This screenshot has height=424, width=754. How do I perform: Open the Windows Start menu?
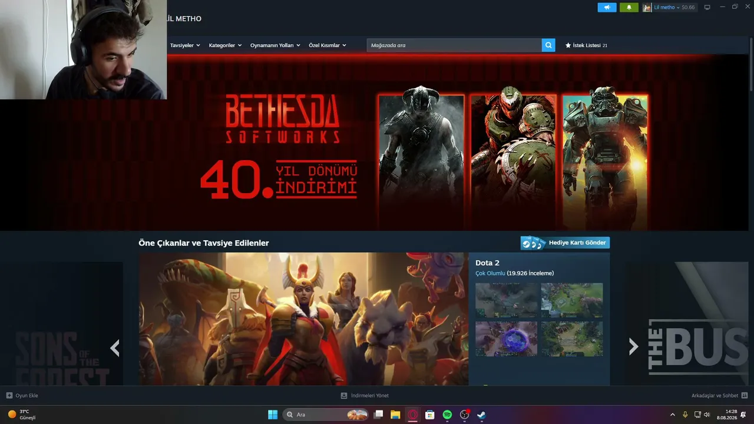pyautogui.click(x=273, y=415)
